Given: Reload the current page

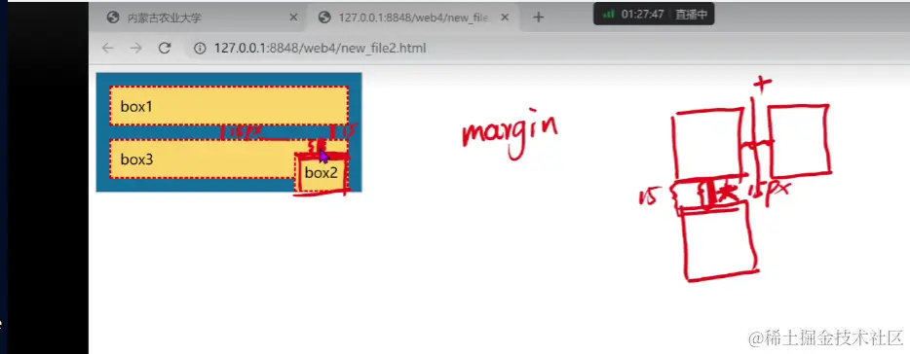Looking at the screenshot, I should pos(165,48).
